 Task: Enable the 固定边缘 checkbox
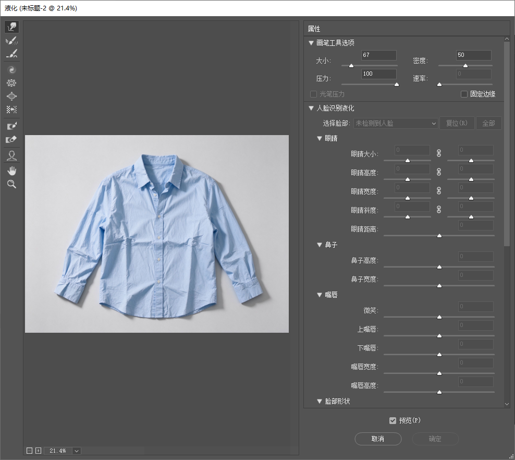coord(464,94)
